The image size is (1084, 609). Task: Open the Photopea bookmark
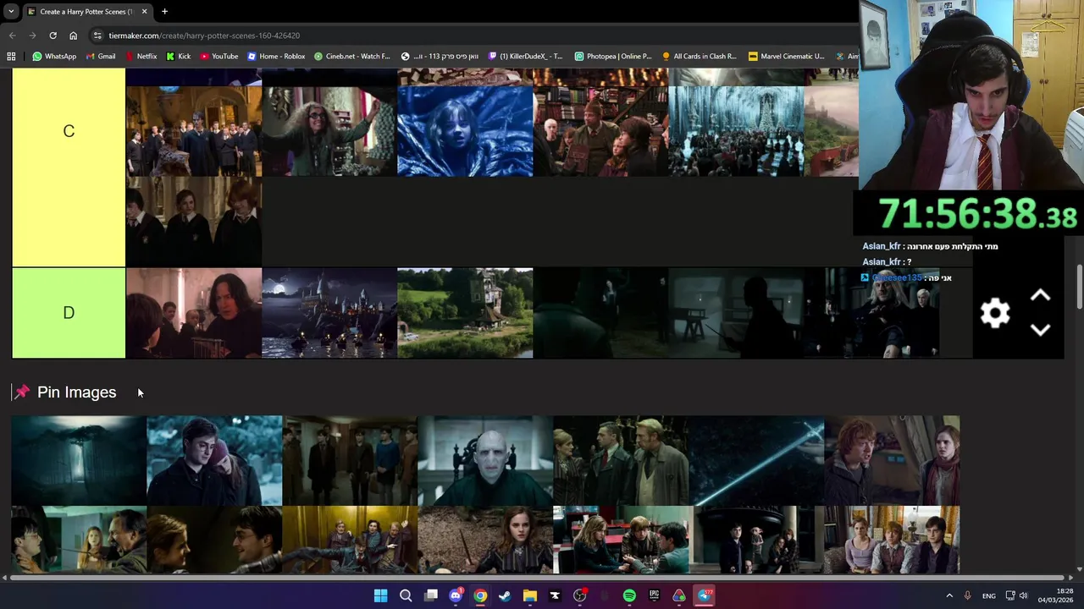pos(613,57)
